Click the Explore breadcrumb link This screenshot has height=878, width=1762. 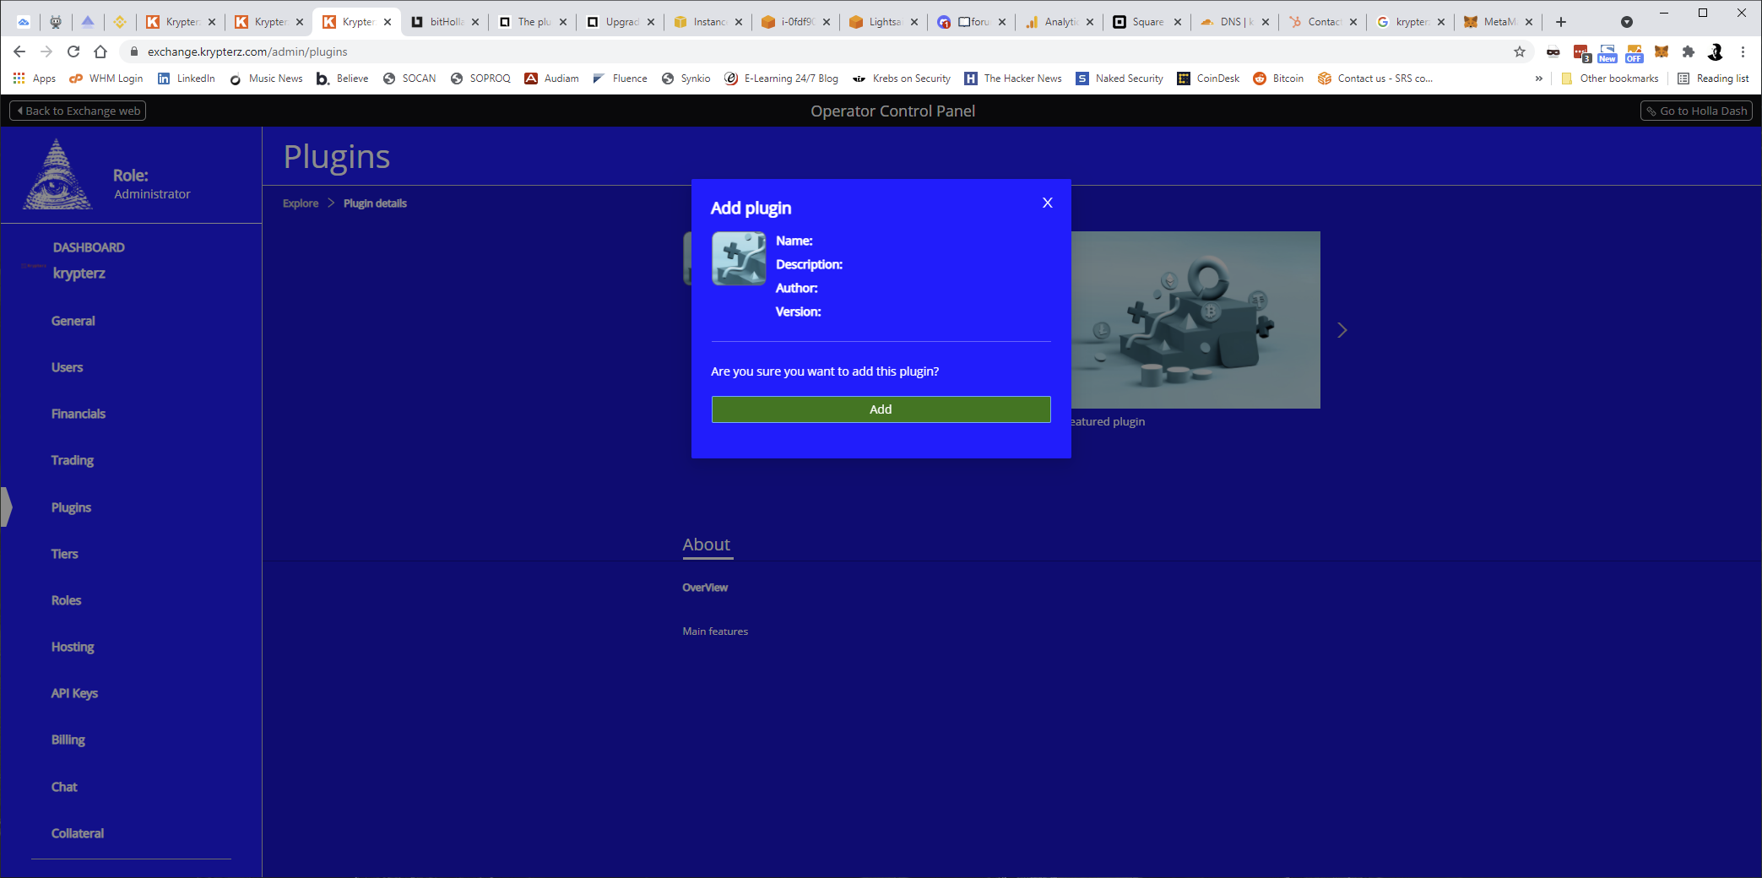click(x=301, y=203)
